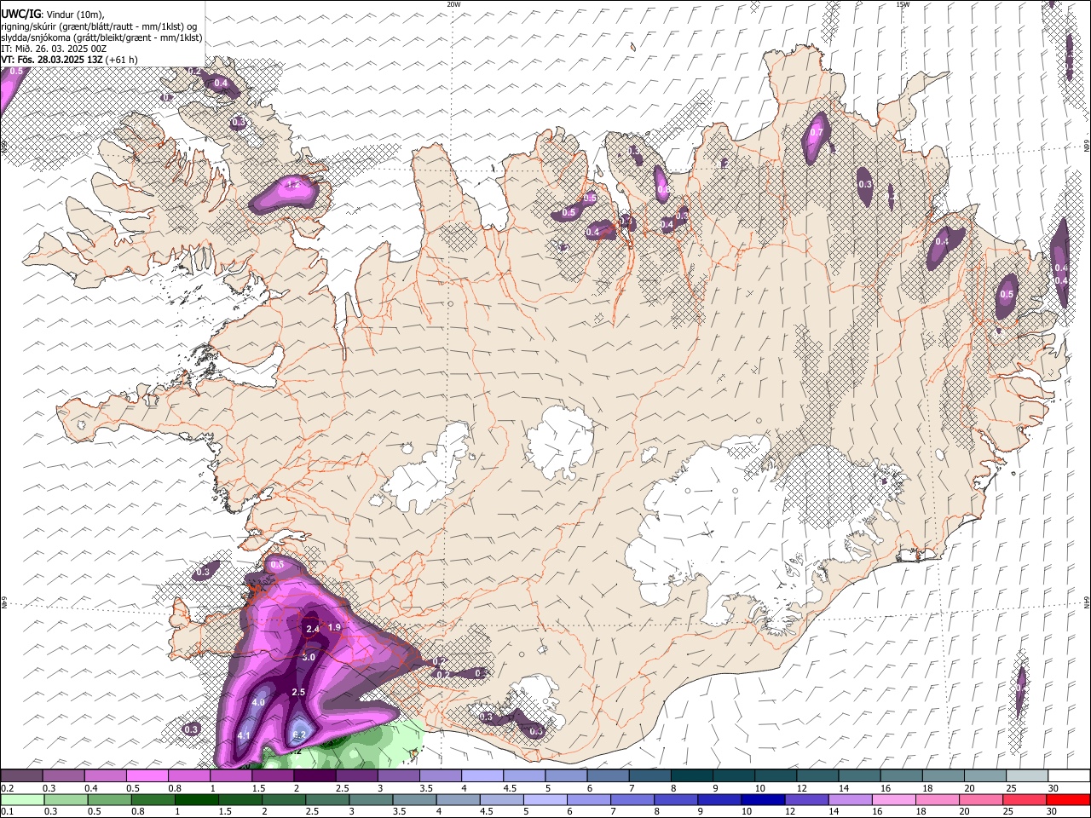Select the '3.0' value in the southwest snow area
The width and height of the screenshot is (1091, 818).
pos(309,657)
